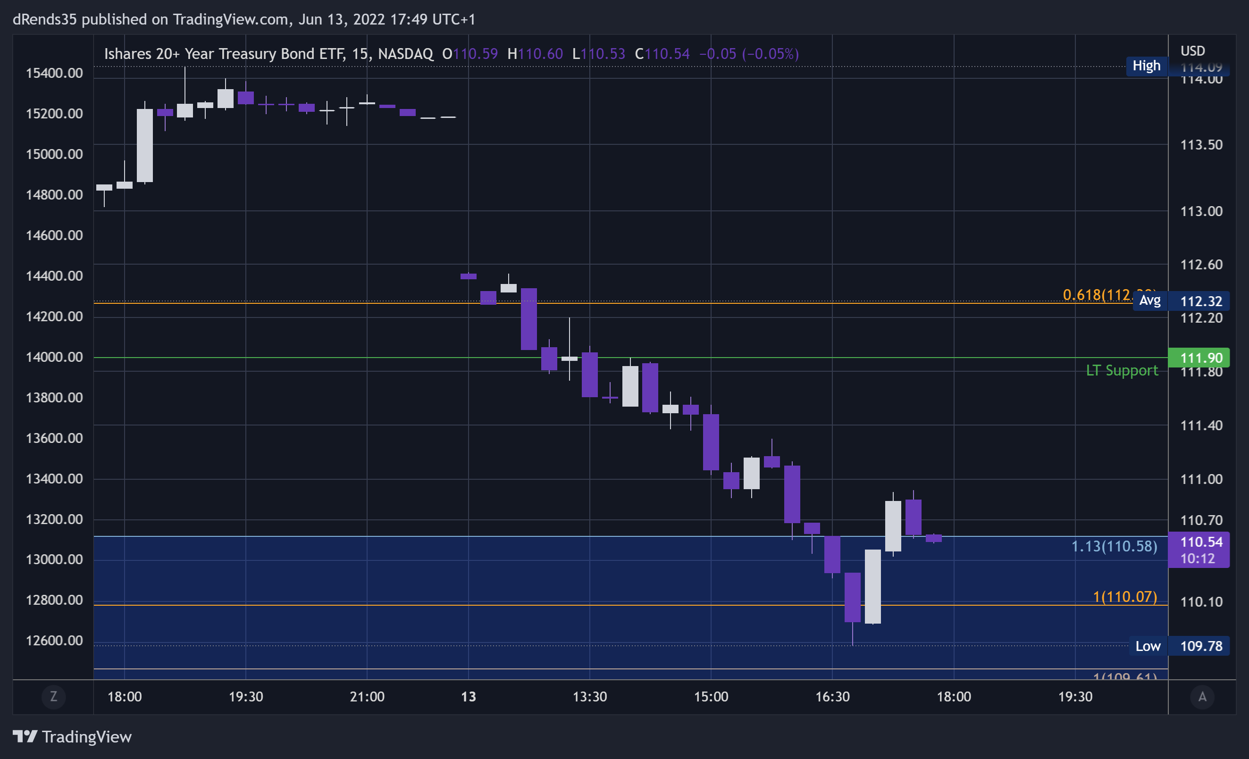Click the low value L110.53
The height and width of the screenshot is (759, 1249).
pyautogui.click(x=599, y=54)
